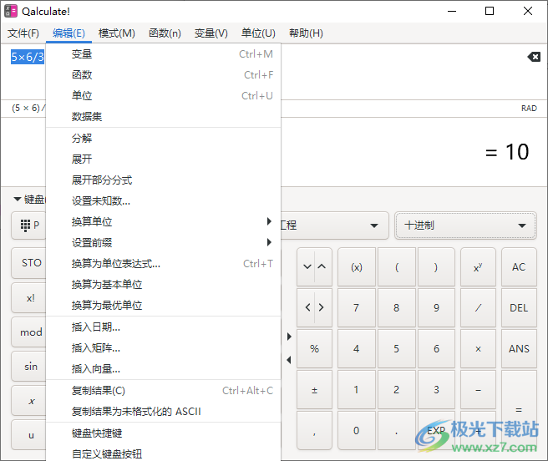
Task: Choose 复制结果(C) entry
Action: tap(164, 390)
